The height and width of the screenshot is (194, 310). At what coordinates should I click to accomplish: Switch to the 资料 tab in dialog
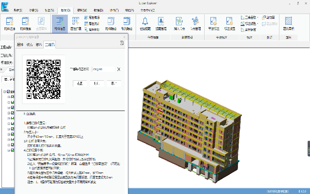click(x=39, y=45)
